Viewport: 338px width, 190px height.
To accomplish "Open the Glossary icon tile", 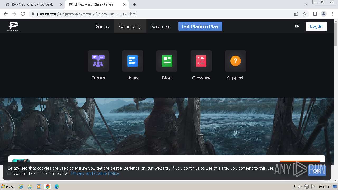I will point(201,61).
